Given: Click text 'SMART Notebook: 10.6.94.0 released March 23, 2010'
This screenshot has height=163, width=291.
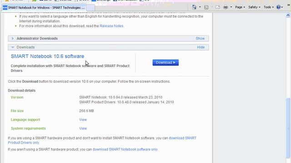Looking at the screenshot, I should 120,97.
